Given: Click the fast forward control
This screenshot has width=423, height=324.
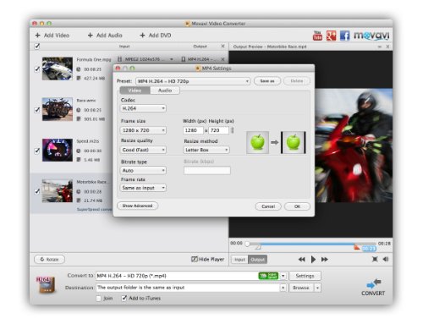Looking at the screenshot, I should point(325,259).
